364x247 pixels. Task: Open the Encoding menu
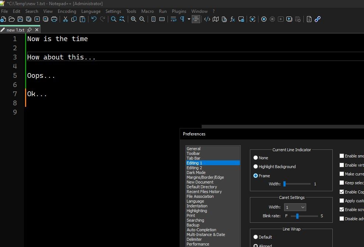click(x=67, y=11)
